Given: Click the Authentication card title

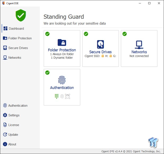Looking at the screenshot, I should pos(62,88).
